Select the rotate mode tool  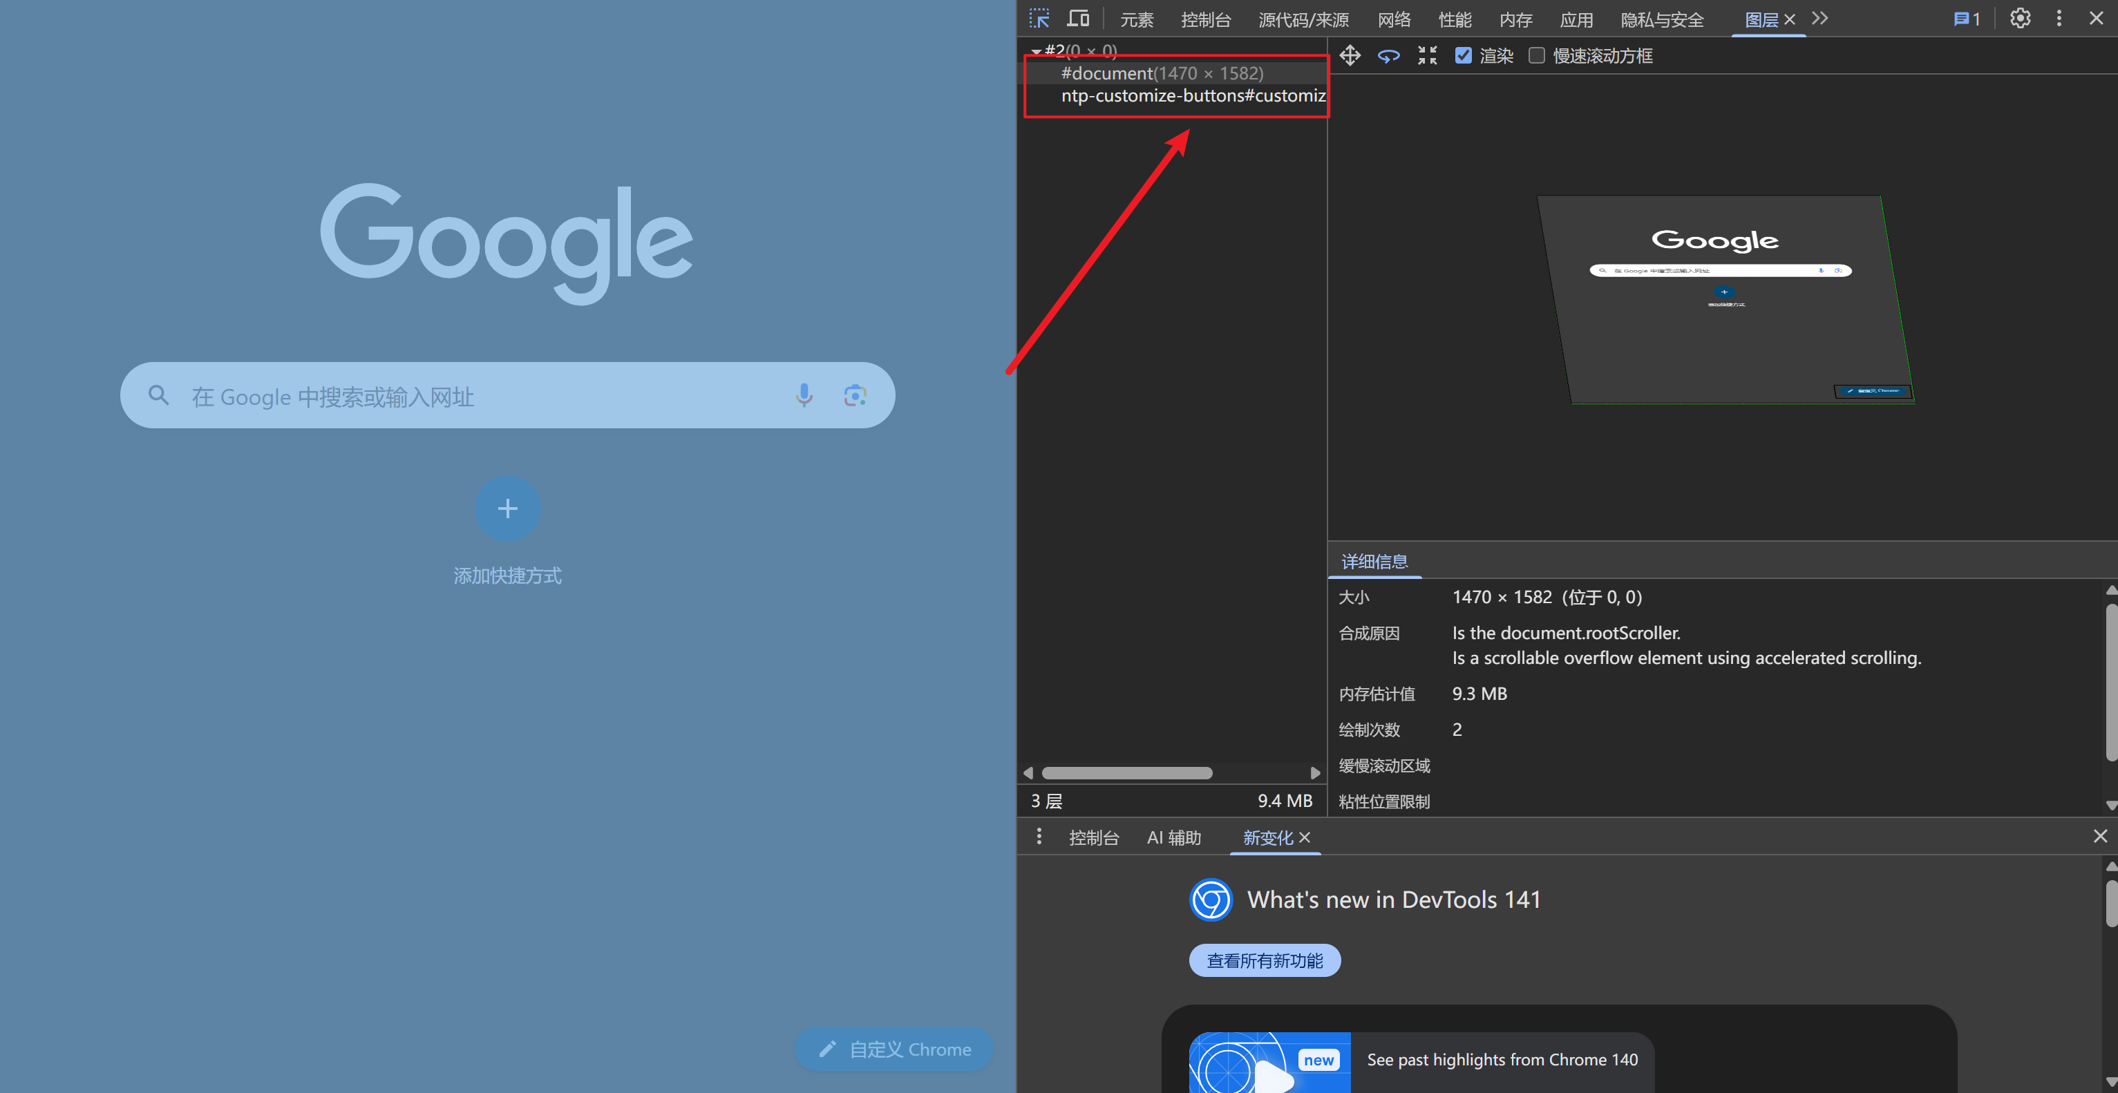(x=1389, y=55)
